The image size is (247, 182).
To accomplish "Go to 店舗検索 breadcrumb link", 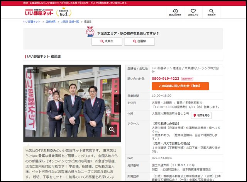I will (51, 22).
